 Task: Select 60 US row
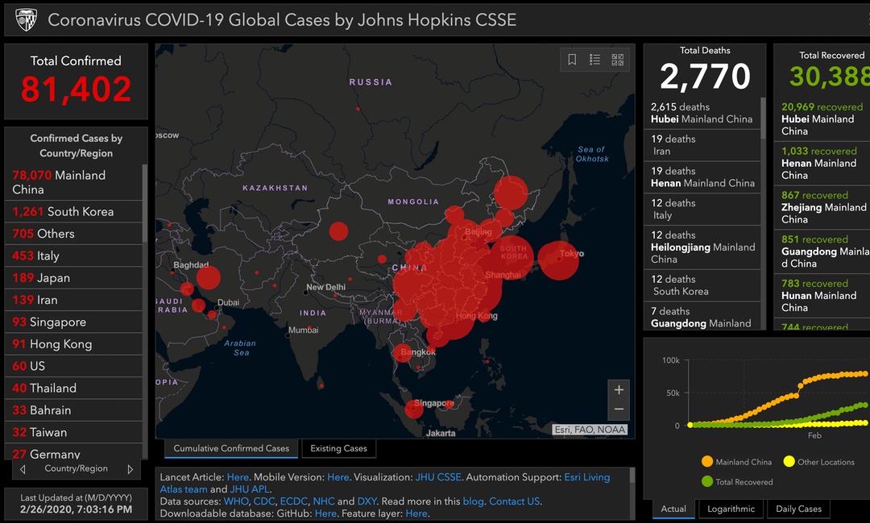tap(74, 366)
